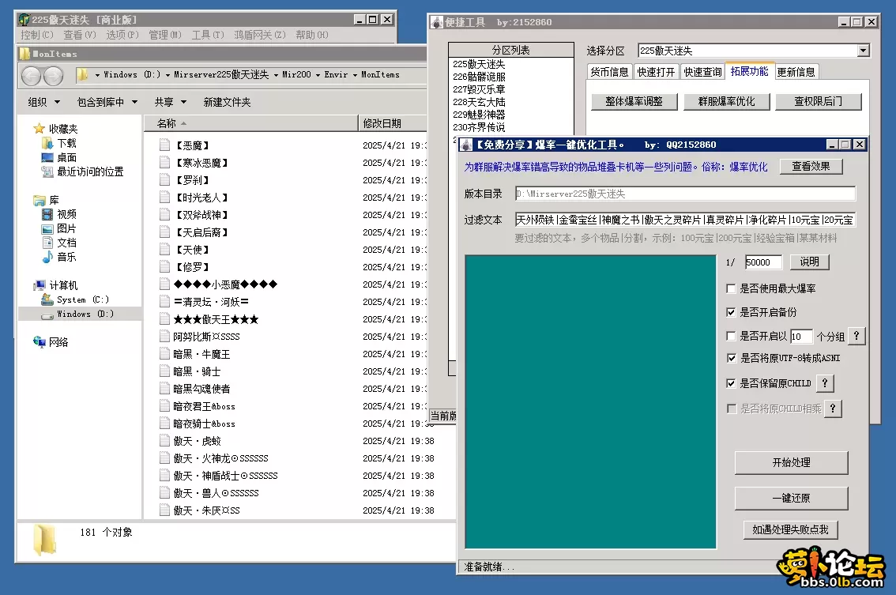
Task: Toggle 是否将原UTF-8转成ASNI checkbox
Action: pyautogui.click(x=731, y=358)
